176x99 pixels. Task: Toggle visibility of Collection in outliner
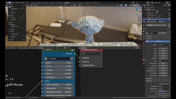coord(169,10)
